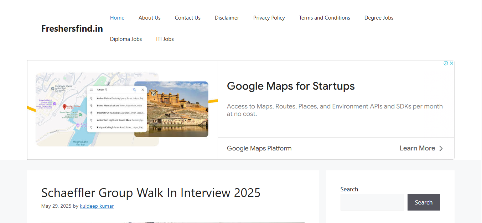View Terms and Conditions page
482x223 pixels.
(x=325, y=18)
